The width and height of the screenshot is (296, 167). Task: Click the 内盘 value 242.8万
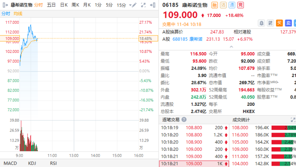pos(199,97)
